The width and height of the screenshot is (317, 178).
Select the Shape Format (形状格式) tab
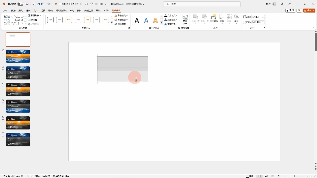click(x=116, y=11)
